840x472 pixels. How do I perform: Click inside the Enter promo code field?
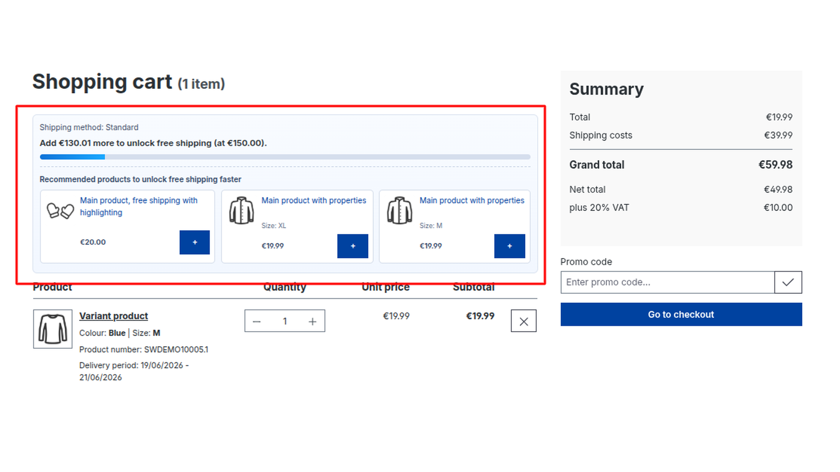668,282
